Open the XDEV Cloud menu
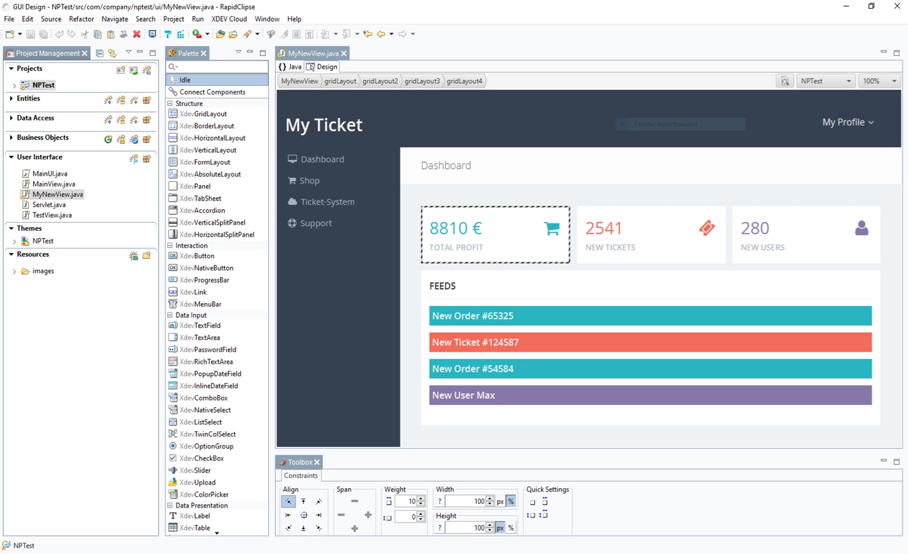908x554 pixels. (x=229, y=19)
